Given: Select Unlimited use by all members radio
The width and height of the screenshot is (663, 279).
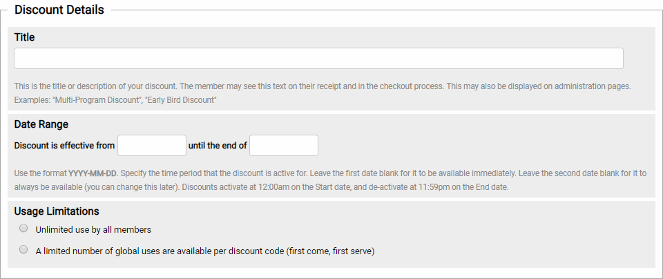Looking at the screenshot, I should (24, 229).
